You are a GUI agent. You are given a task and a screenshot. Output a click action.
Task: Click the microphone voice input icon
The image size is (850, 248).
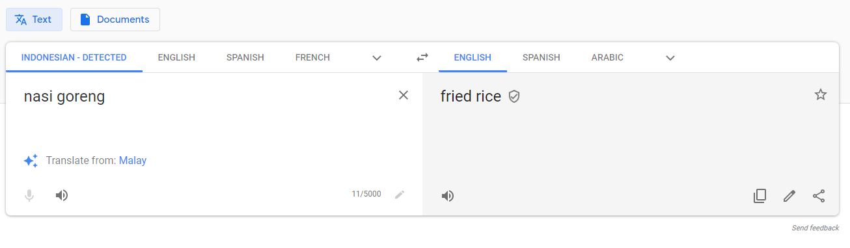tap(29, 195)
